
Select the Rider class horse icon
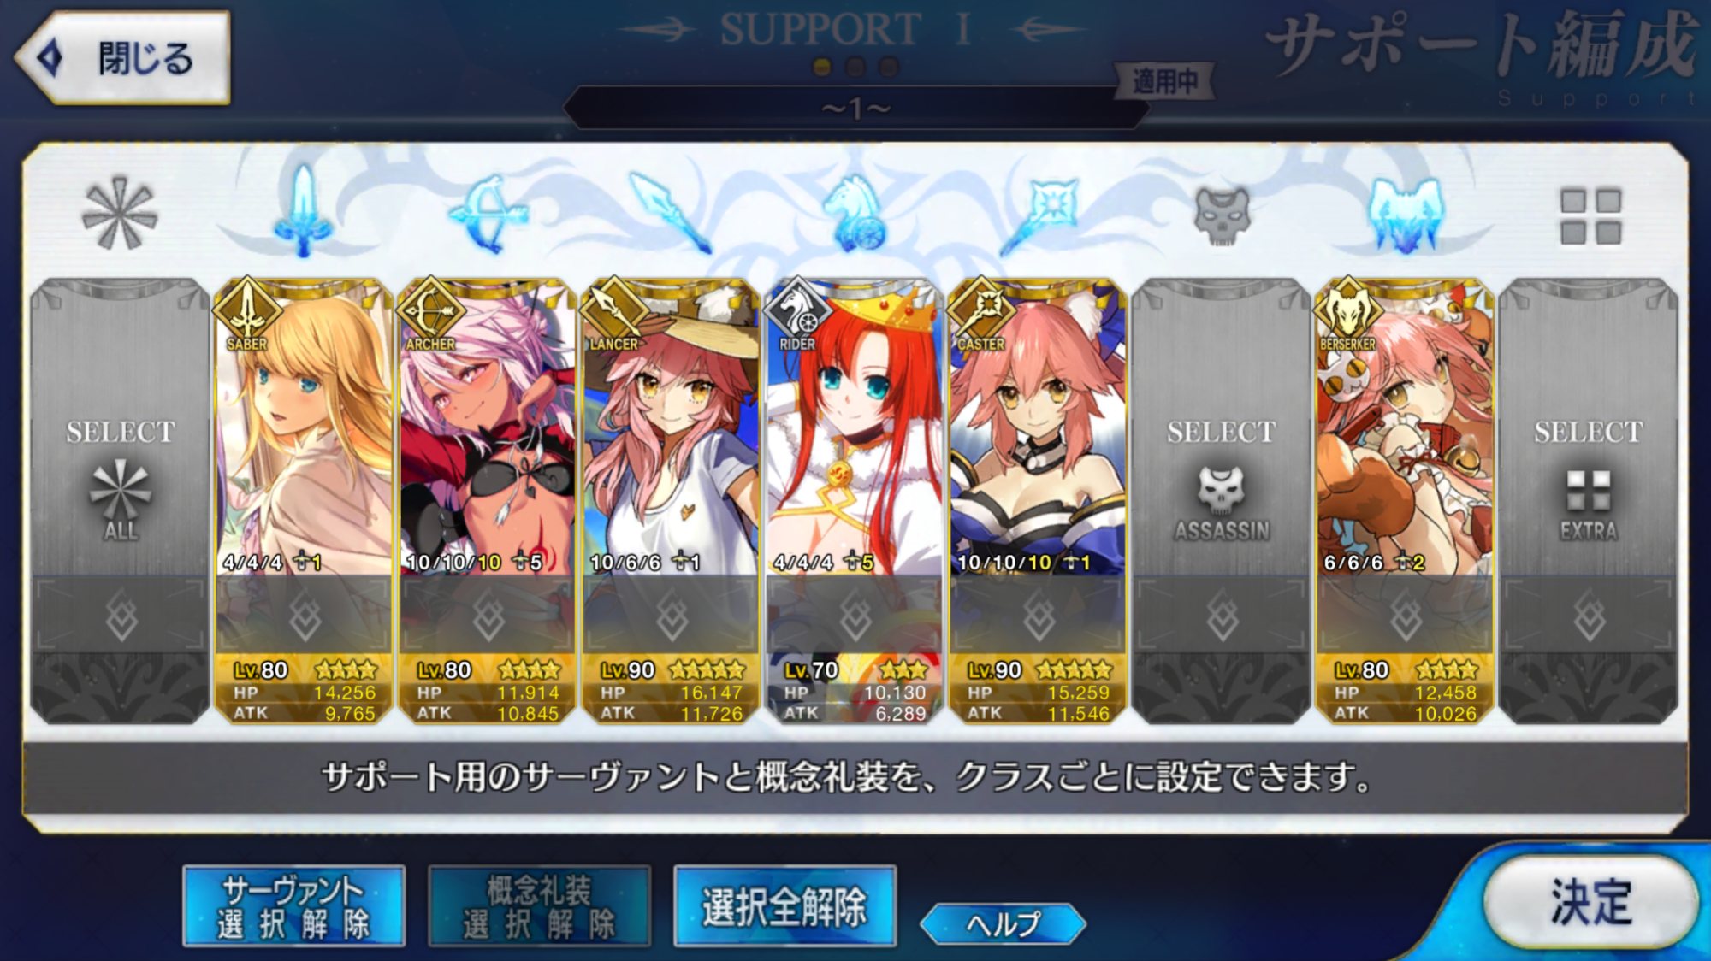tap(855, 214)
